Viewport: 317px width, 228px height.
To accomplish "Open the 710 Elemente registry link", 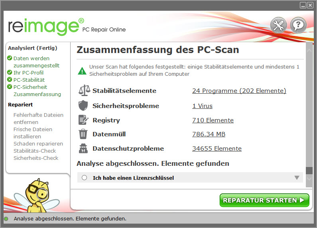I will [x=213, y=120].
